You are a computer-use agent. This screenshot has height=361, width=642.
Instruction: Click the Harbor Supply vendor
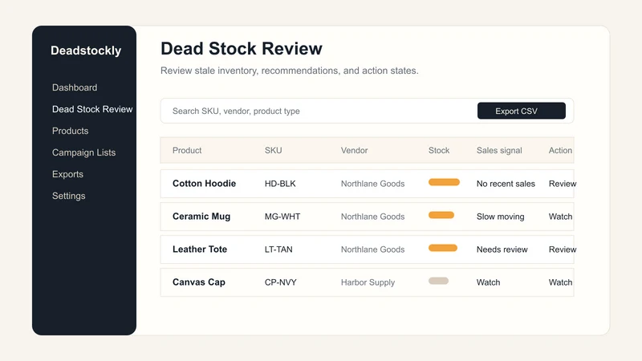point(368,282)
